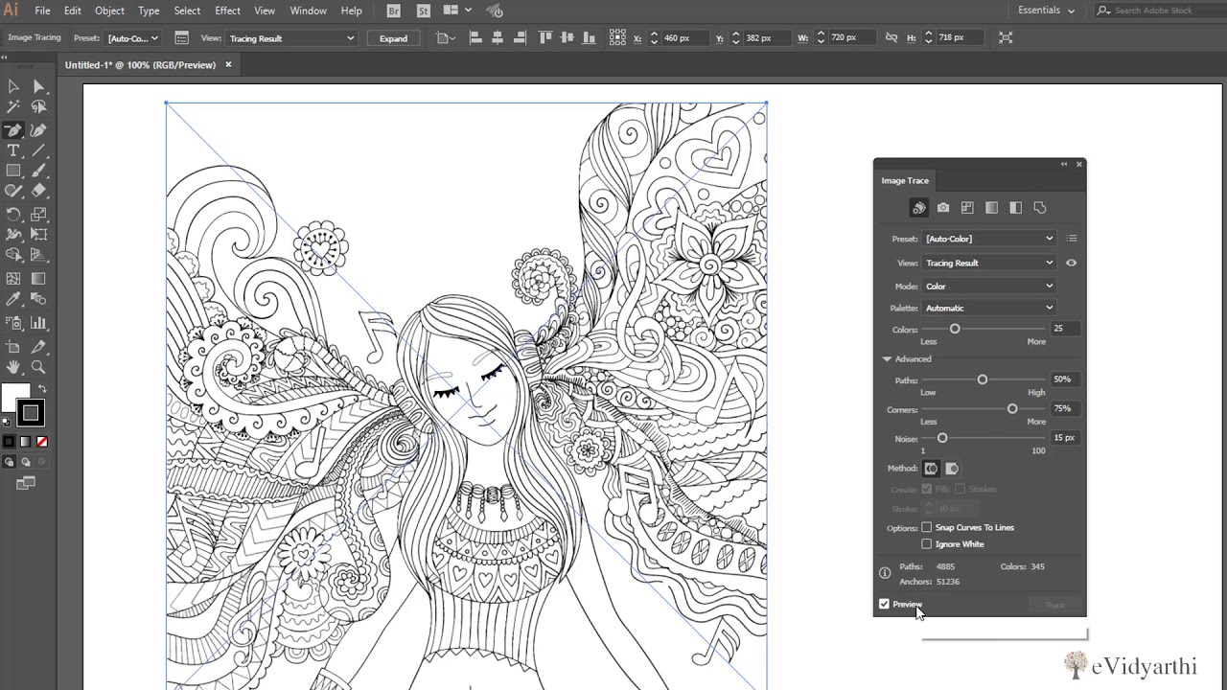The width and height of the screenshot is (1227, 690).
Task: Pick the Lasso tool
Action: (39, 108)
